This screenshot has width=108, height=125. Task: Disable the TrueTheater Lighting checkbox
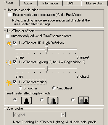(x=15, y=62)
